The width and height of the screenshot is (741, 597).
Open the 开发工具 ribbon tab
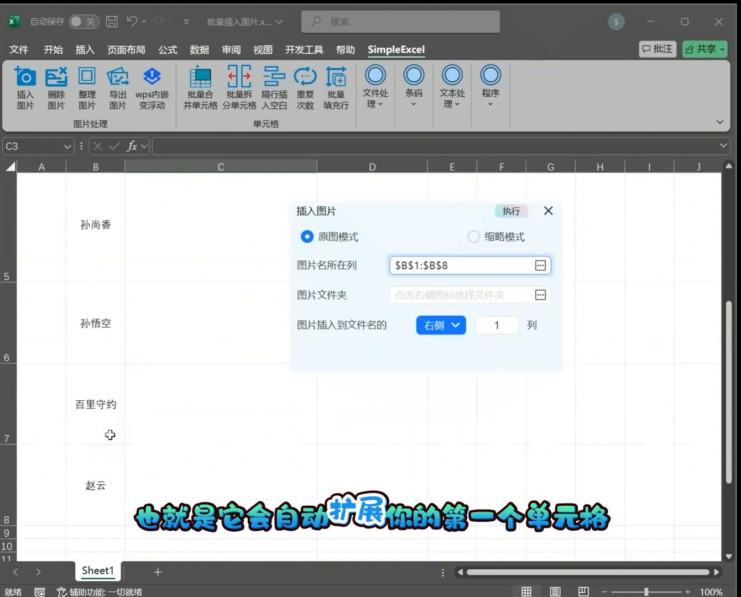coord(304,50)
